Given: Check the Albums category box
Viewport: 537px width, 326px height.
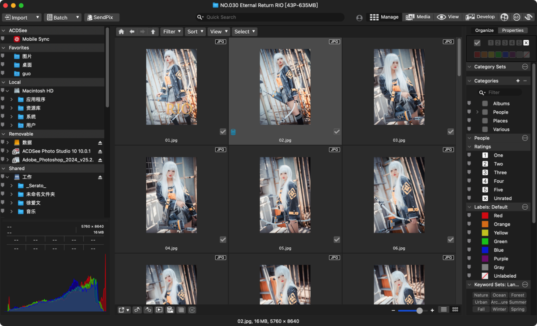Looking at the screenshot, I should click(x=485, y=104).
